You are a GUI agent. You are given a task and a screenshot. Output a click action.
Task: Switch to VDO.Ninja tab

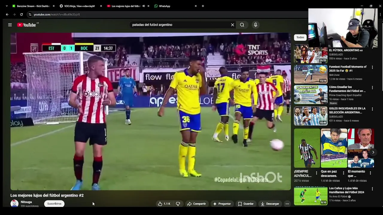[80, 6]
